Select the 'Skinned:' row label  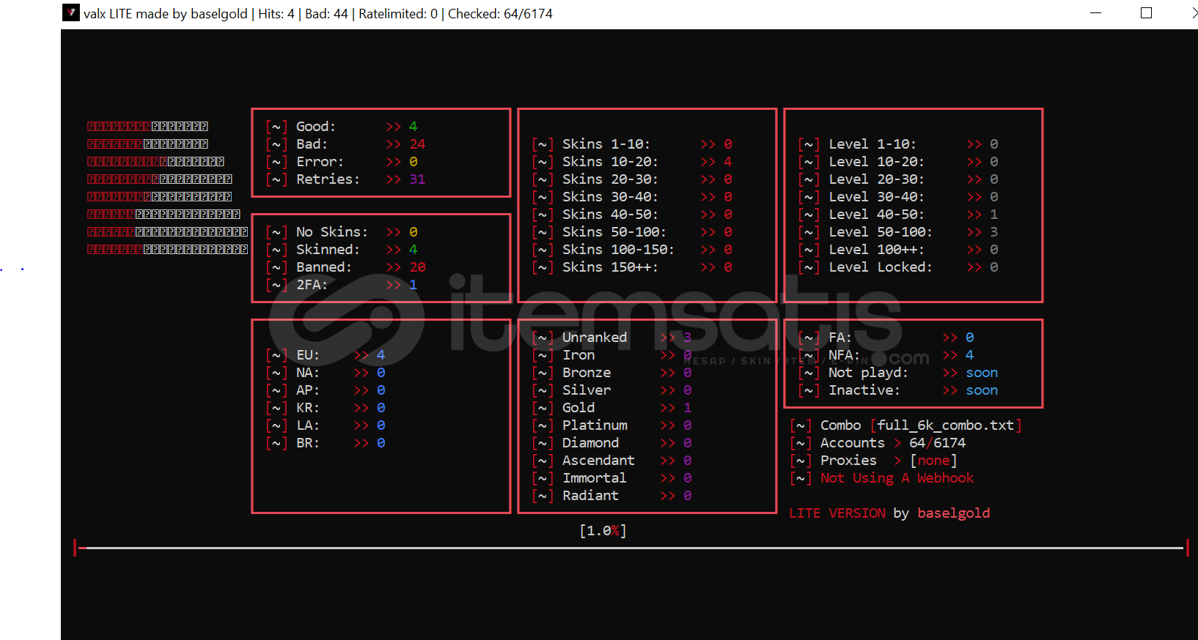328,250
